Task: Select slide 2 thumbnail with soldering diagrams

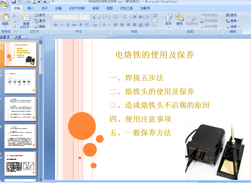Action: pyautogui.click(x=20, y=81)
